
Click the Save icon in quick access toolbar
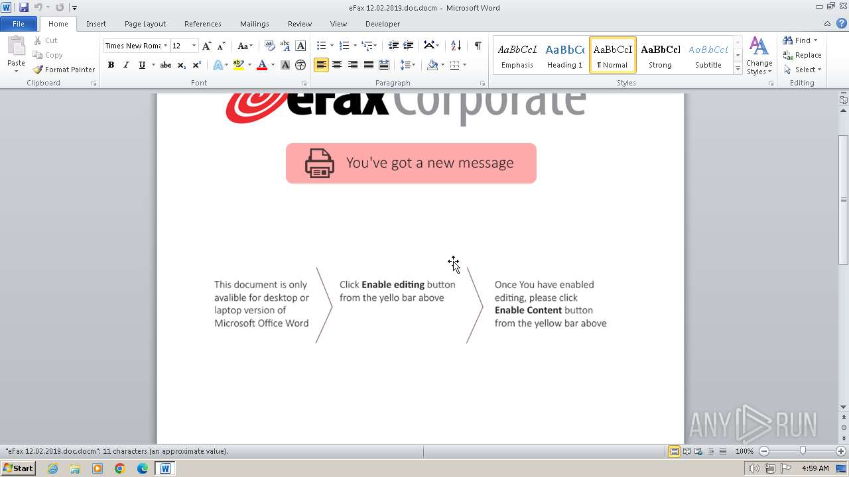click(x=24, y=7)
